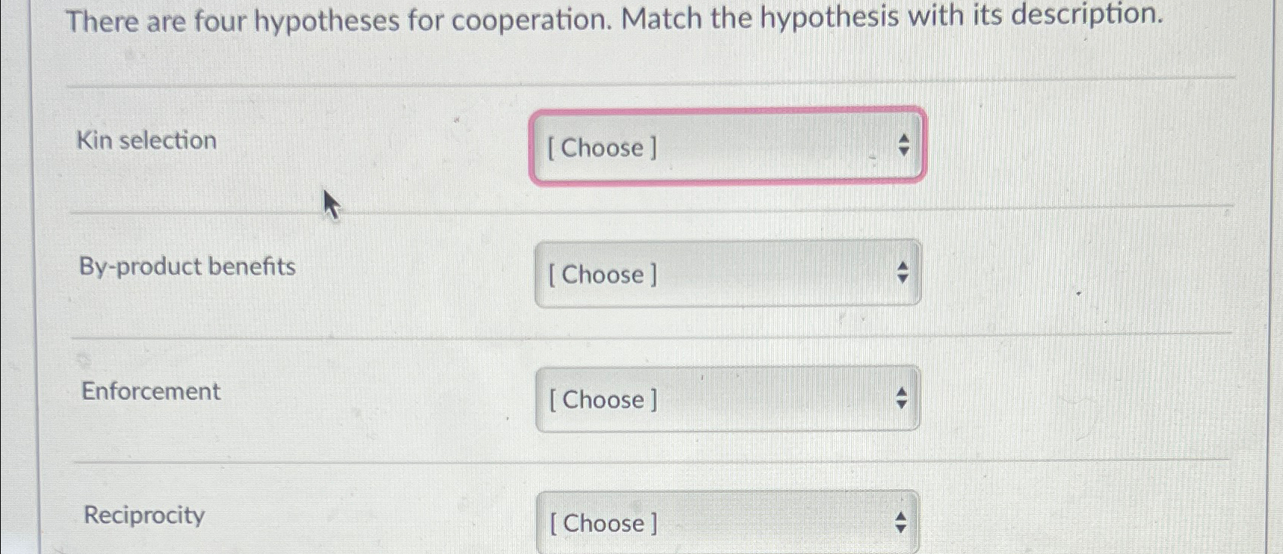Click the stepper arrows on Enforcement dropdown
1283x554 pixels.
coord(902,398)
